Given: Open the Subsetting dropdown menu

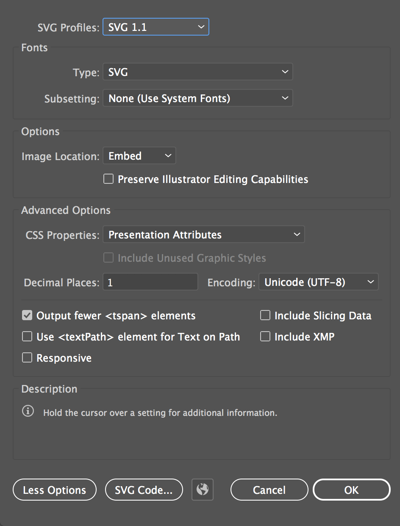Looking at the screenshot, I should [197, 99].
